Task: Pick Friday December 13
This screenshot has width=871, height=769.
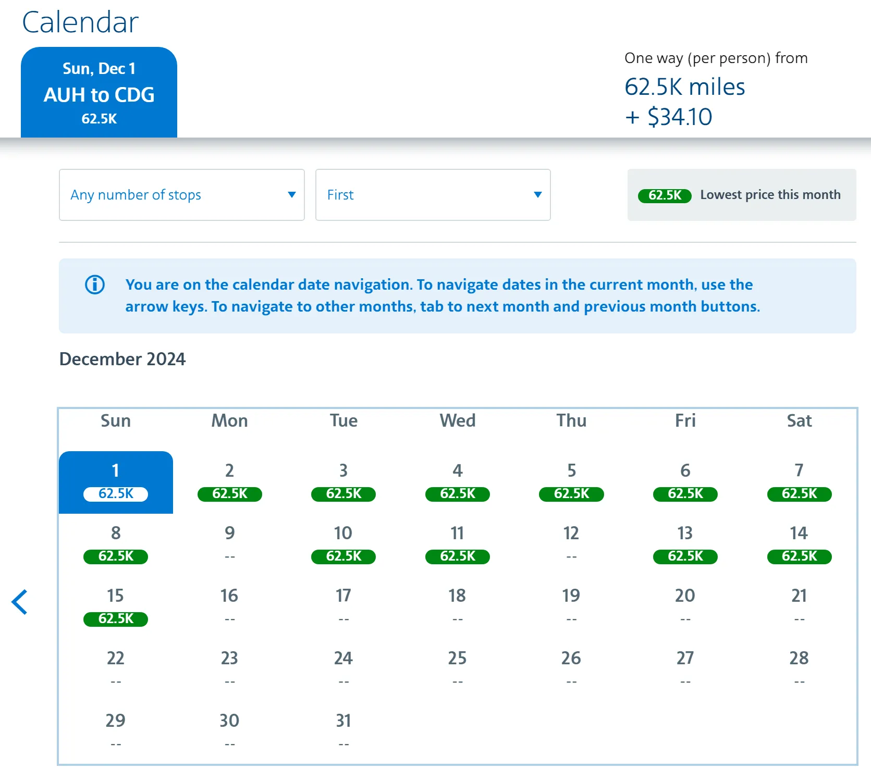Action: (685, 544)
